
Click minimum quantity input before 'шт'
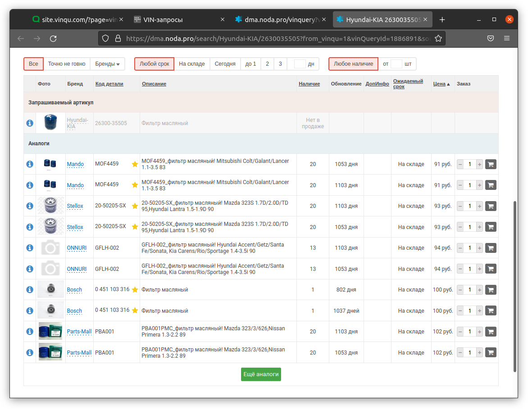tap(396, 64)
